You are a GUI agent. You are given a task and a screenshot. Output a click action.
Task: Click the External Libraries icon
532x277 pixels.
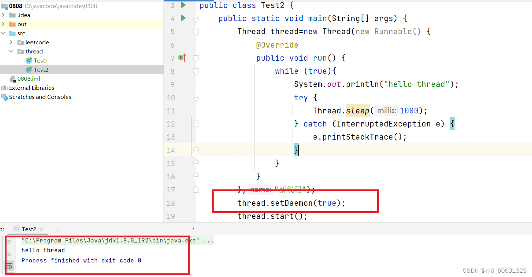click(4, 88)
